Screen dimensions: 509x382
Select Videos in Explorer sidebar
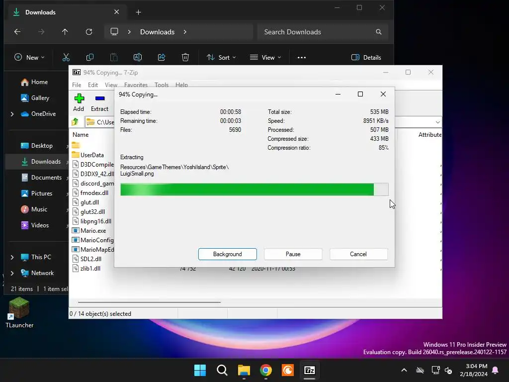[35, 225]
